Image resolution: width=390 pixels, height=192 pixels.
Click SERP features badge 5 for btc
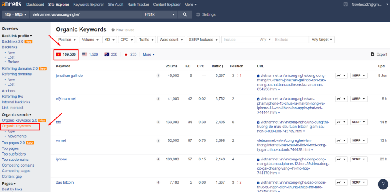(158, 122)
